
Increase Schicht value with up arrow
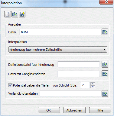(x=93, y=84)
